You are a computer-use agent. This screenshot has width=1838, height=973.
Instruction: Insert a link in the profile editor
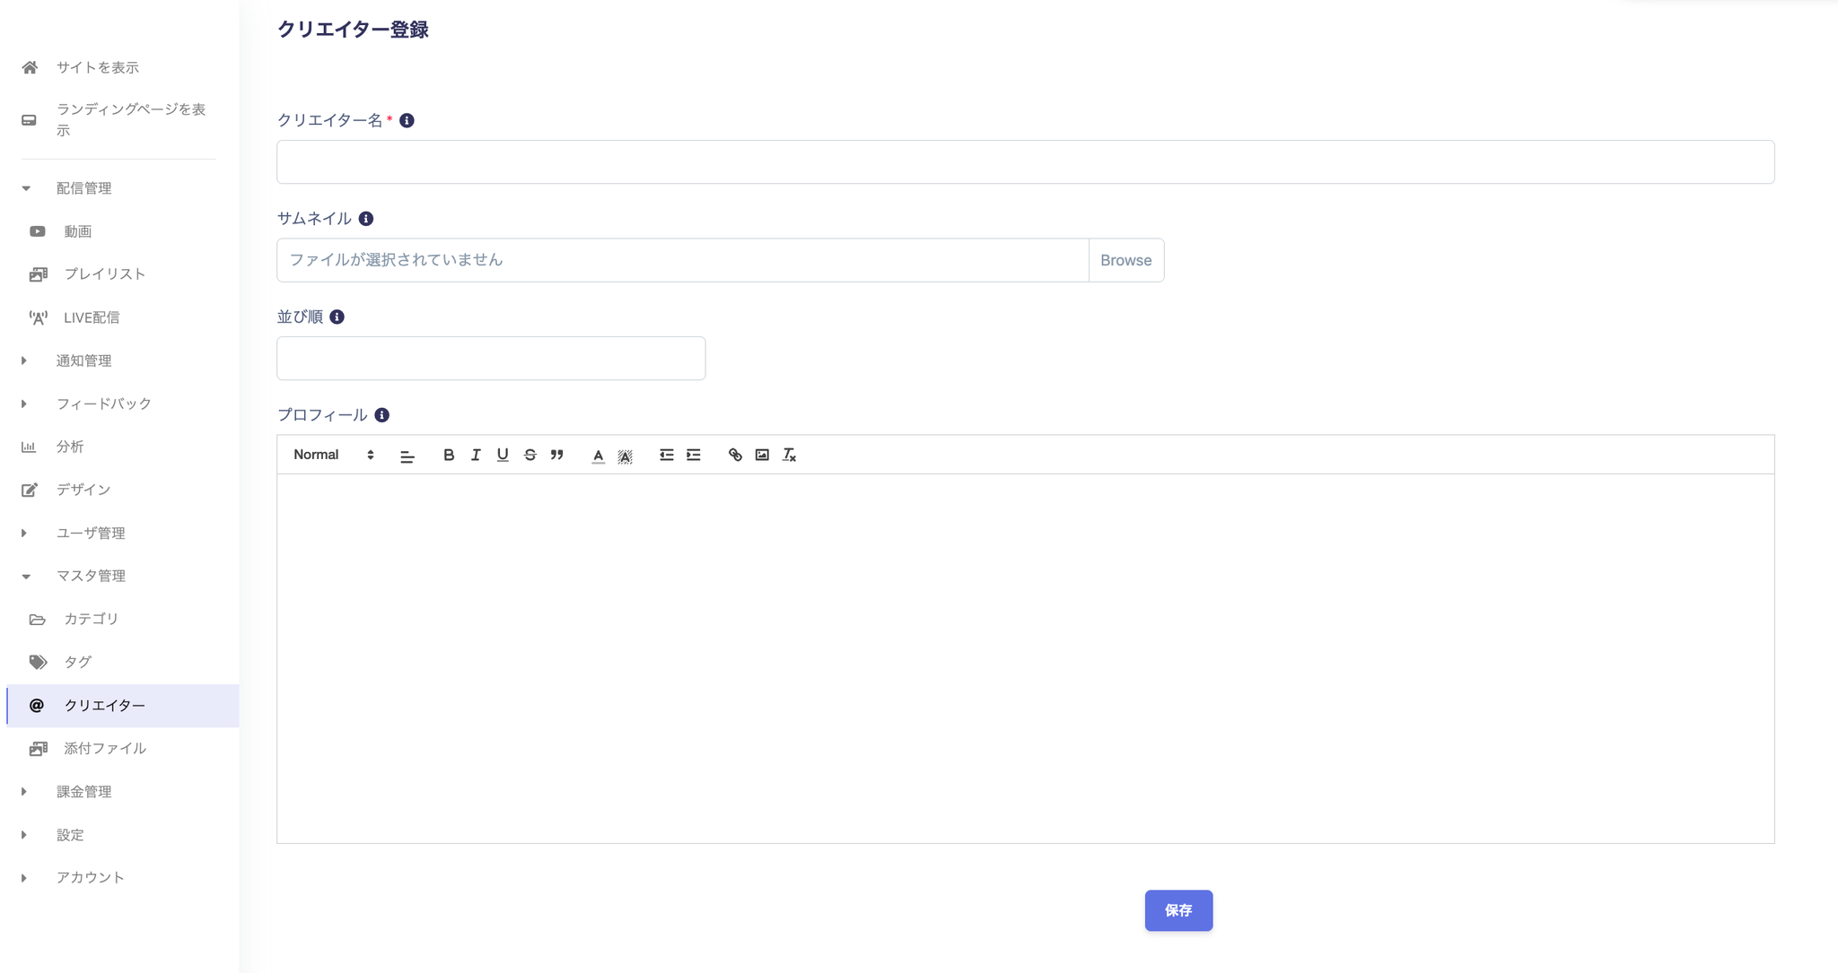coord(735,455)
